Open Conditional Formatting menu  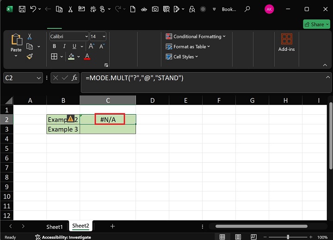tap(195, 37)
